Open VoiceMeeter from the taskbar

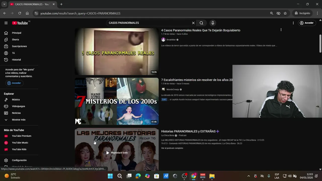pyautogui.click(x=203, y=176)
